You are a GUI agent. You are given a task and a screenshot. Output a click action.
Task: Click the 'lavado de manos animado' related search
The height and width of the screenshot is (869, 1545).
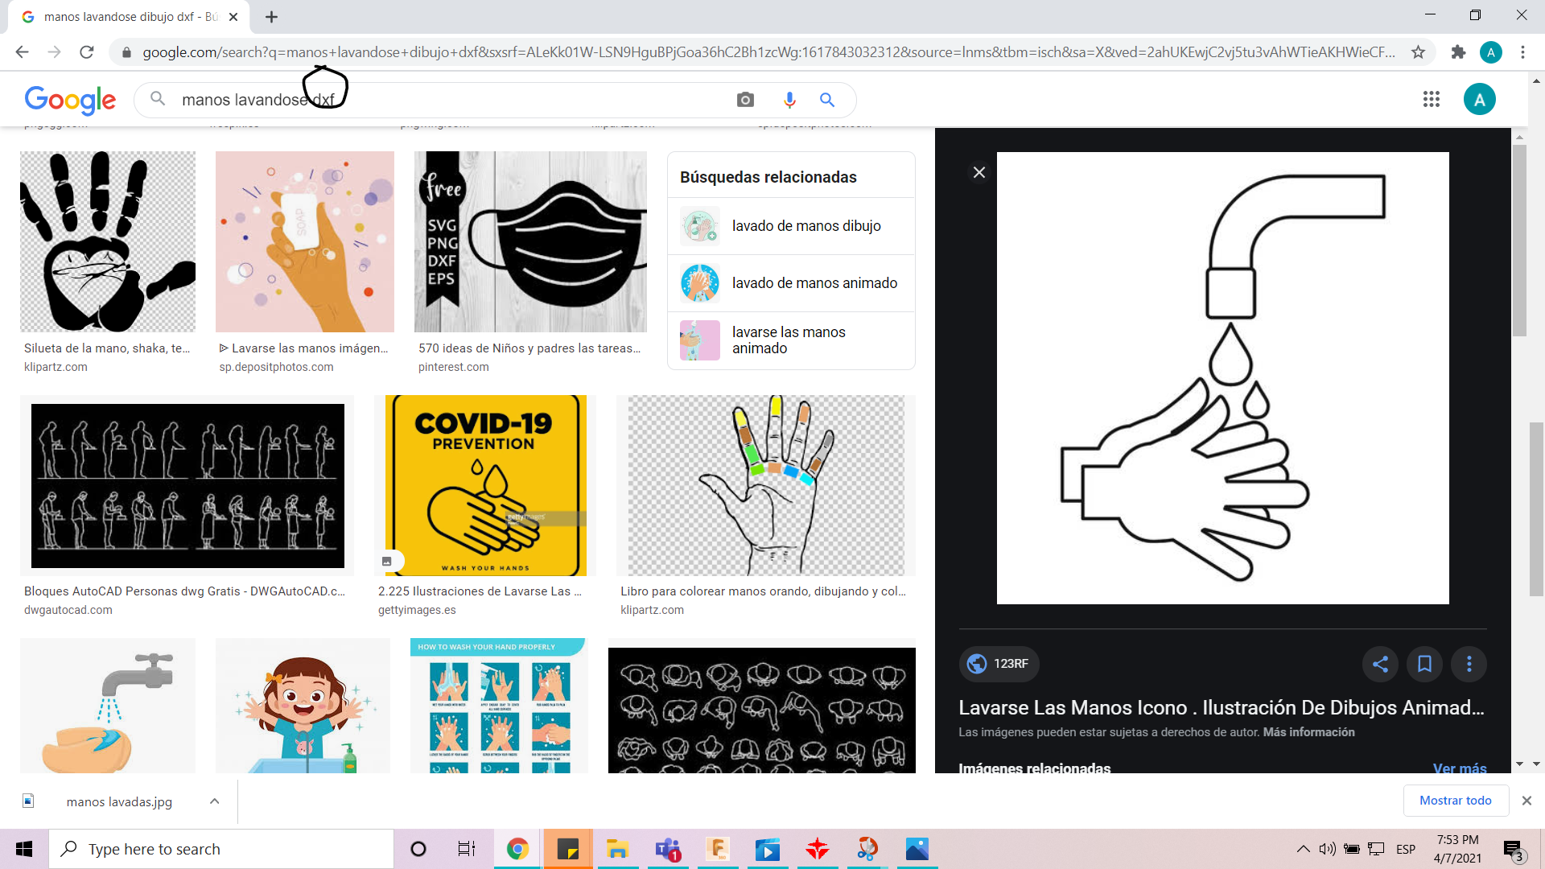coord(790,283)
